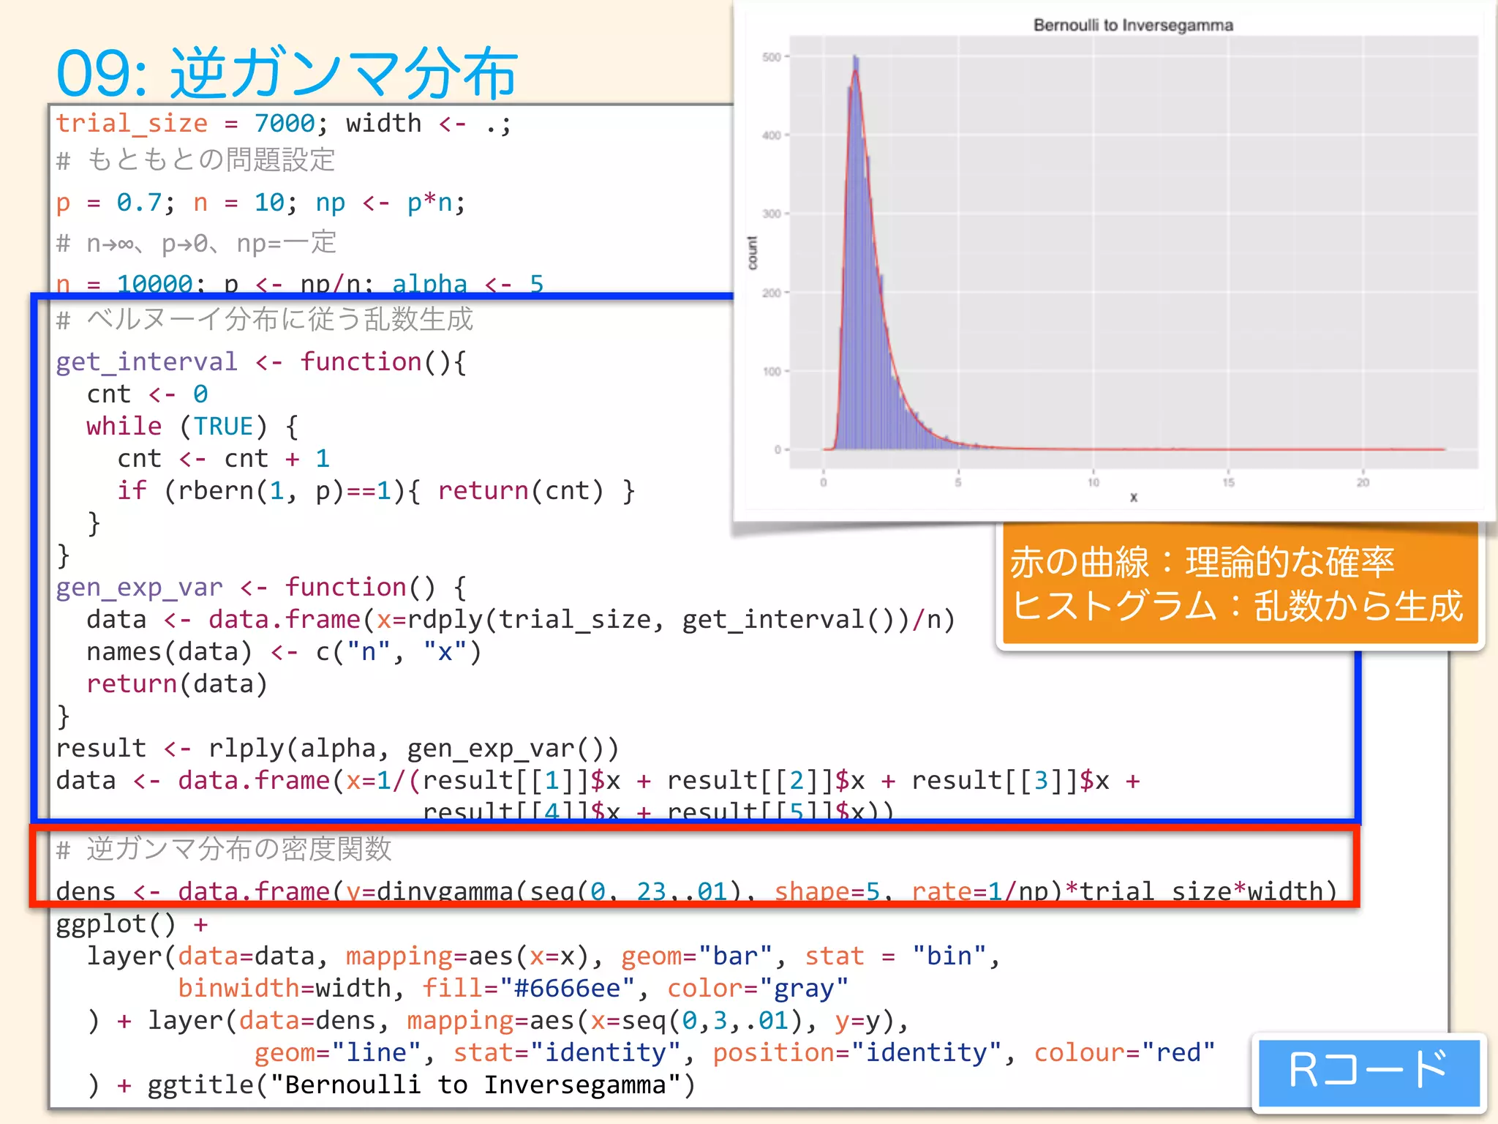Click the chart title Bernoulli to Inversegamma
Image resolution: width=1498 pixels, height=1124 pixels.
point(1133,25)
